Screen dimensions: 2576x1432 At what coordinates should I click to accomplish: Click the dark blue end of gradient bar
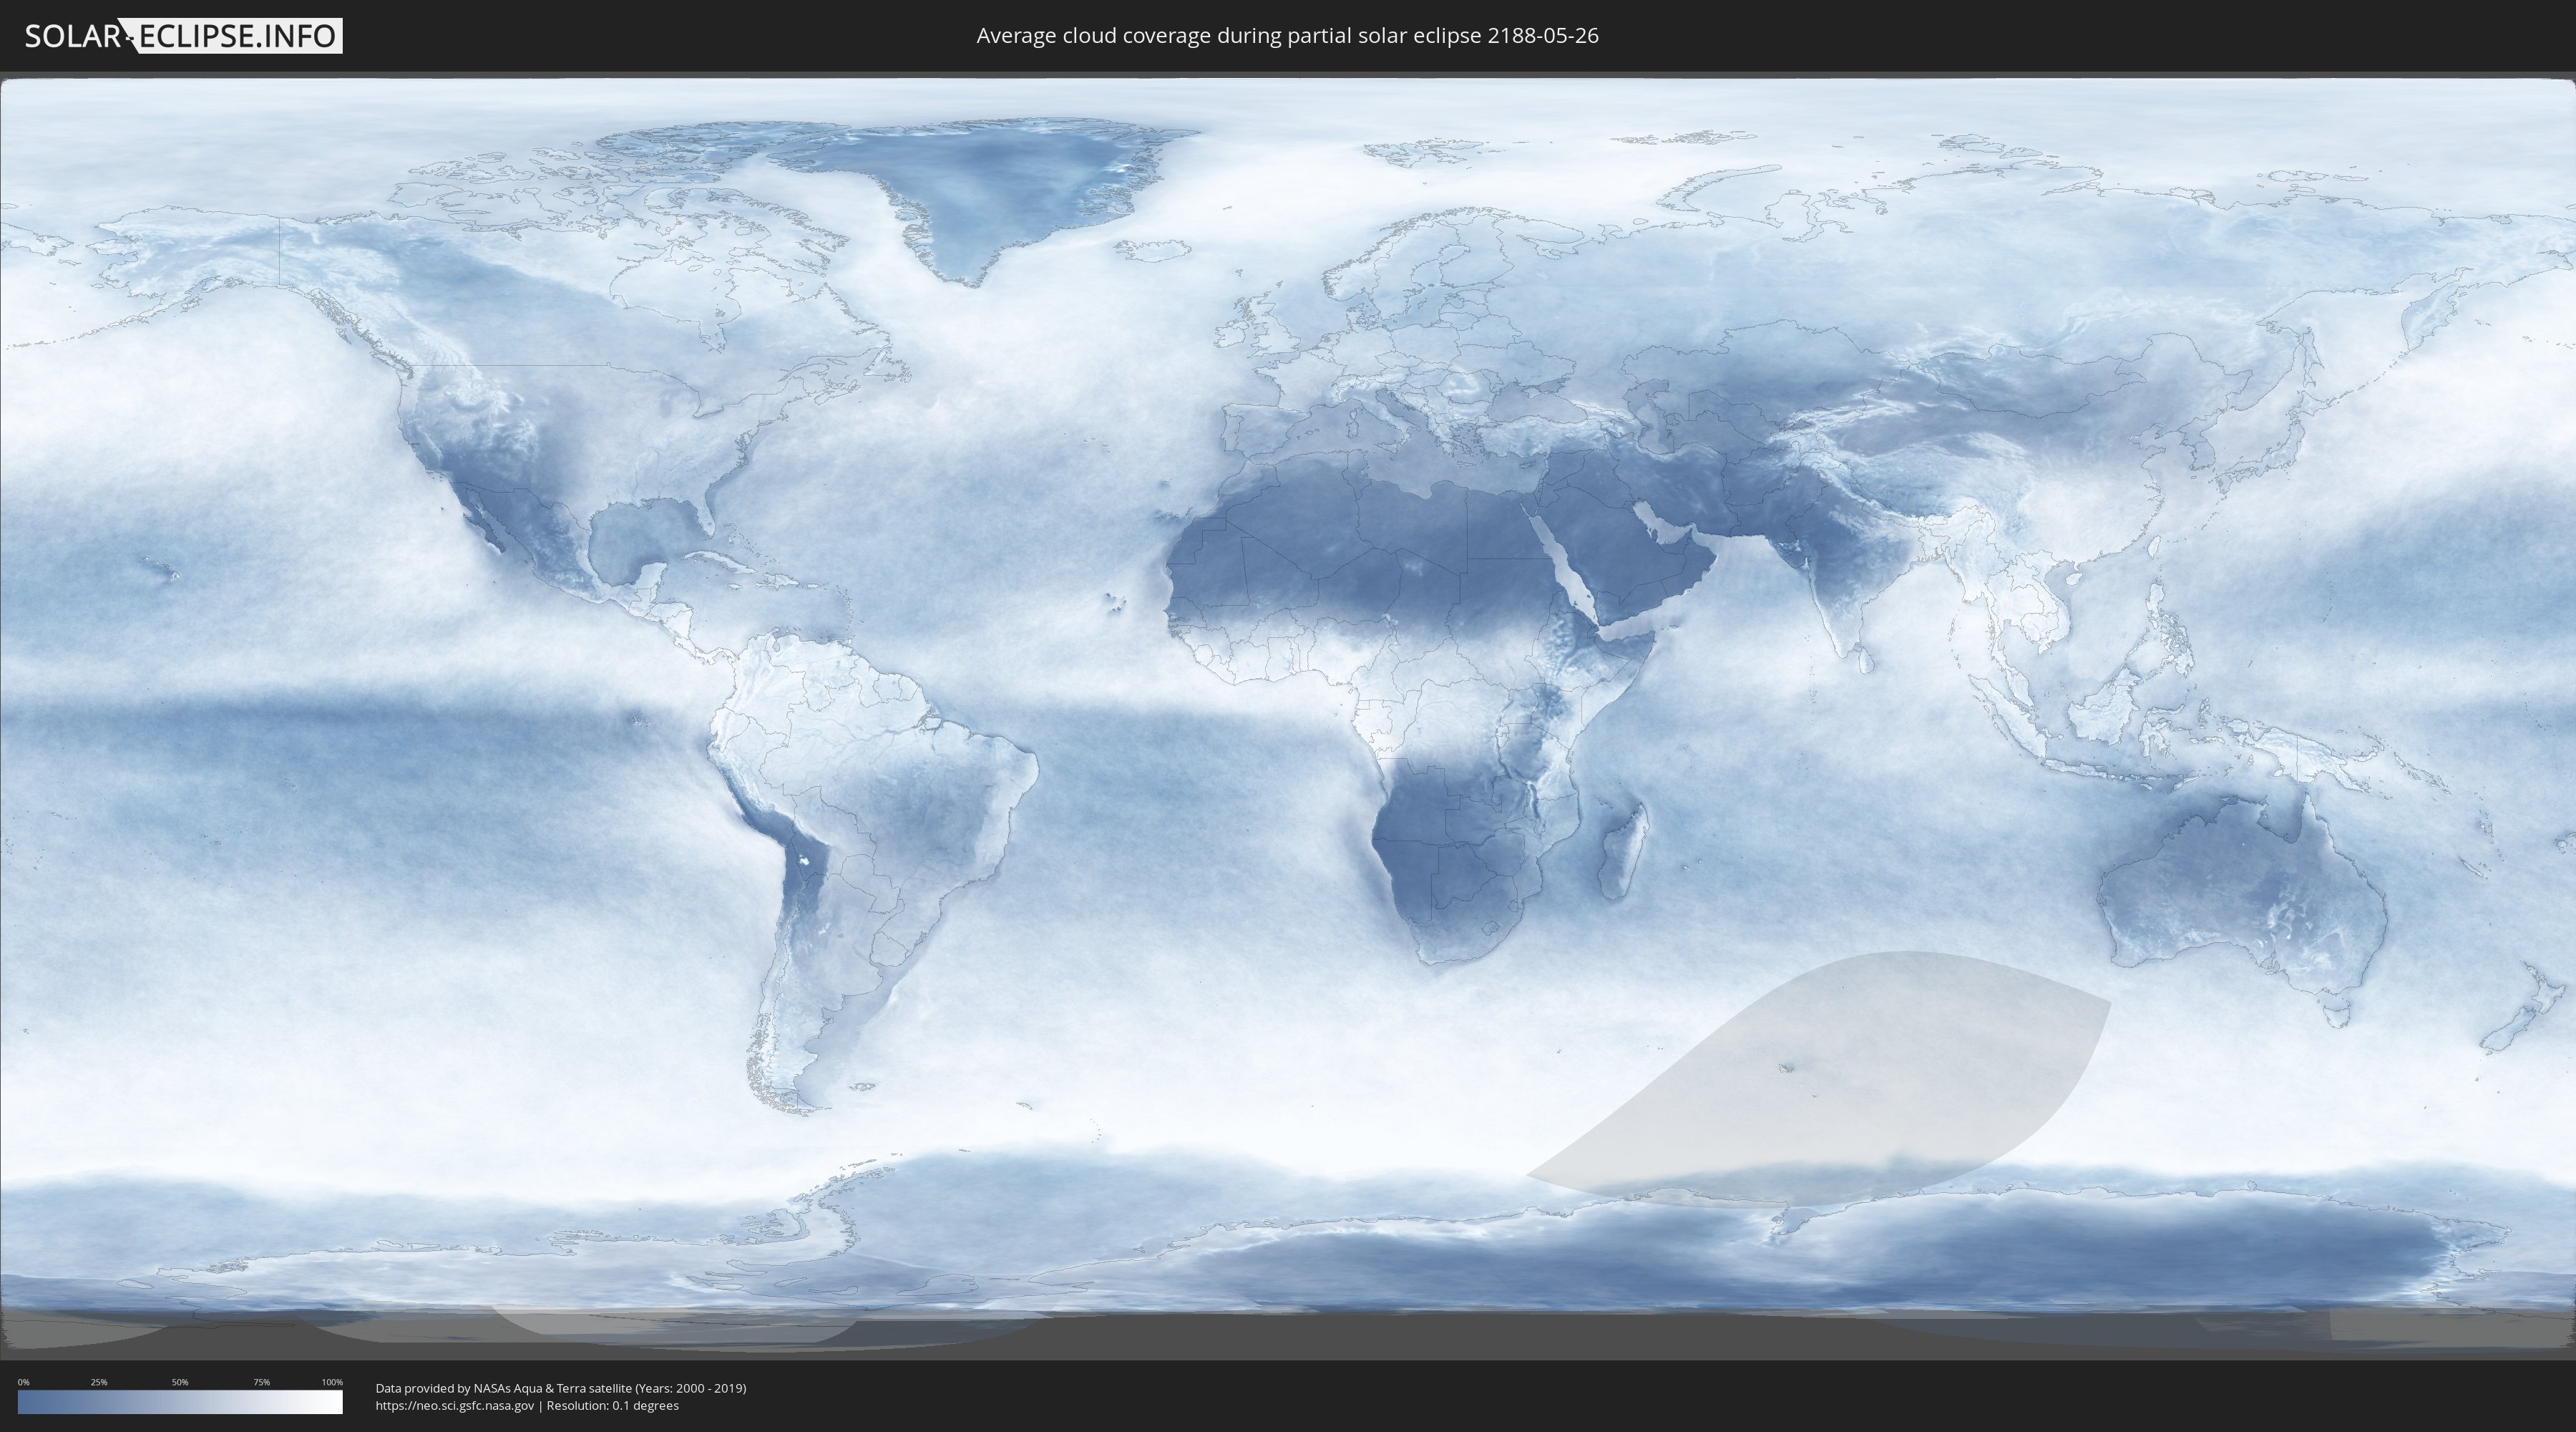click(x=26, y=1402)
